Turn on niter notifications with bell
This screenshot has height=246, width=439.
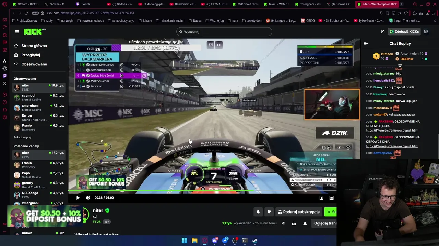(x=258, y=212)
